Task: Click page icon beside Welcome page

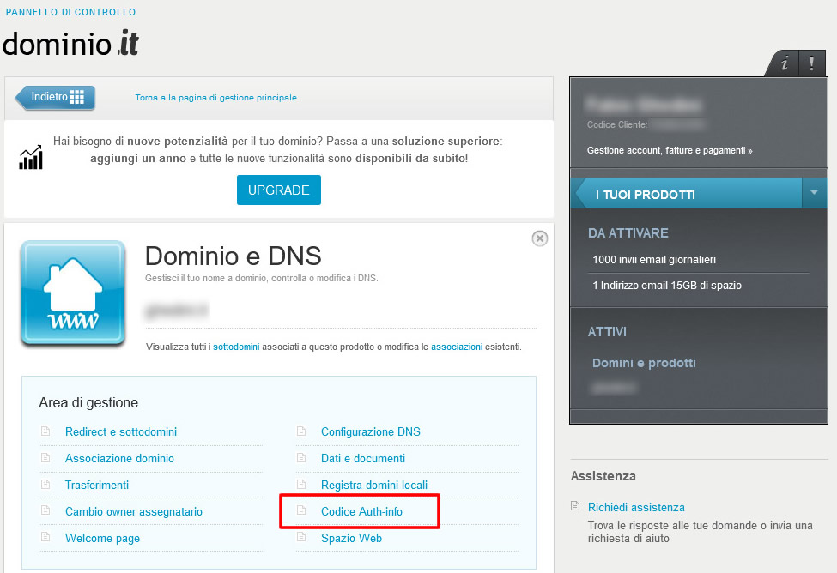Action: coord(45,537)
